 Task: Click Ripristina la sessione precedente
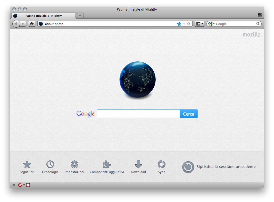pyautogui.click(x=226, y=166)
